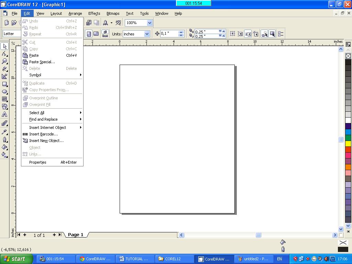Select the Shape tool
Image resolution: width=352 pixels, height=264 pixels.
[x=4, y=54]
